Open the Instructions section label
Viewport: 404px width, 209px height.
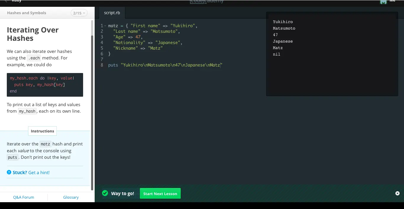(x=42, y=131)
